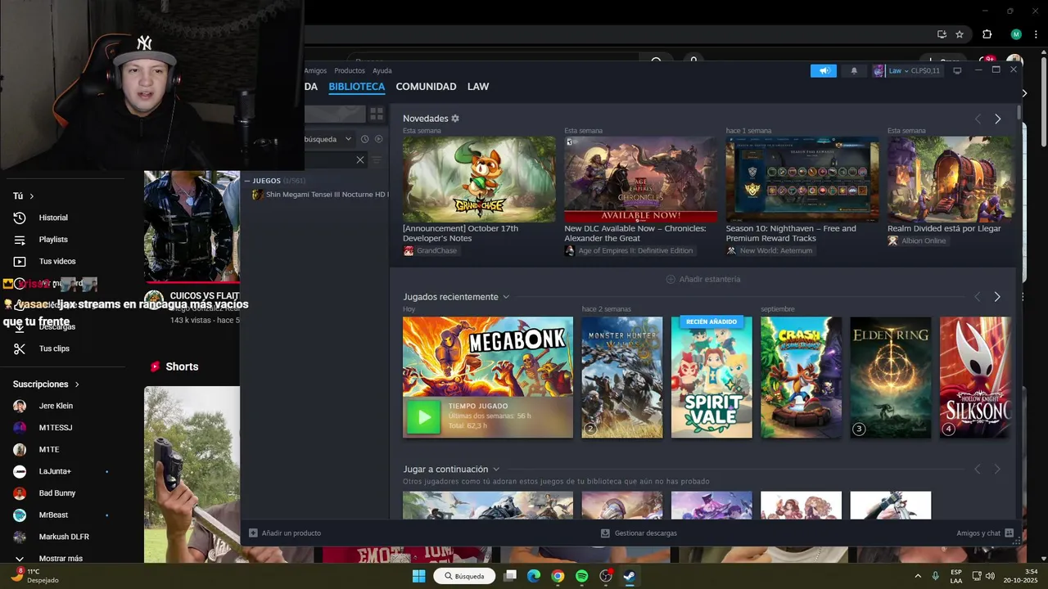1048x589 pixels.
Task: Open the Amigos menu in Steam
Action: point(315,71)
